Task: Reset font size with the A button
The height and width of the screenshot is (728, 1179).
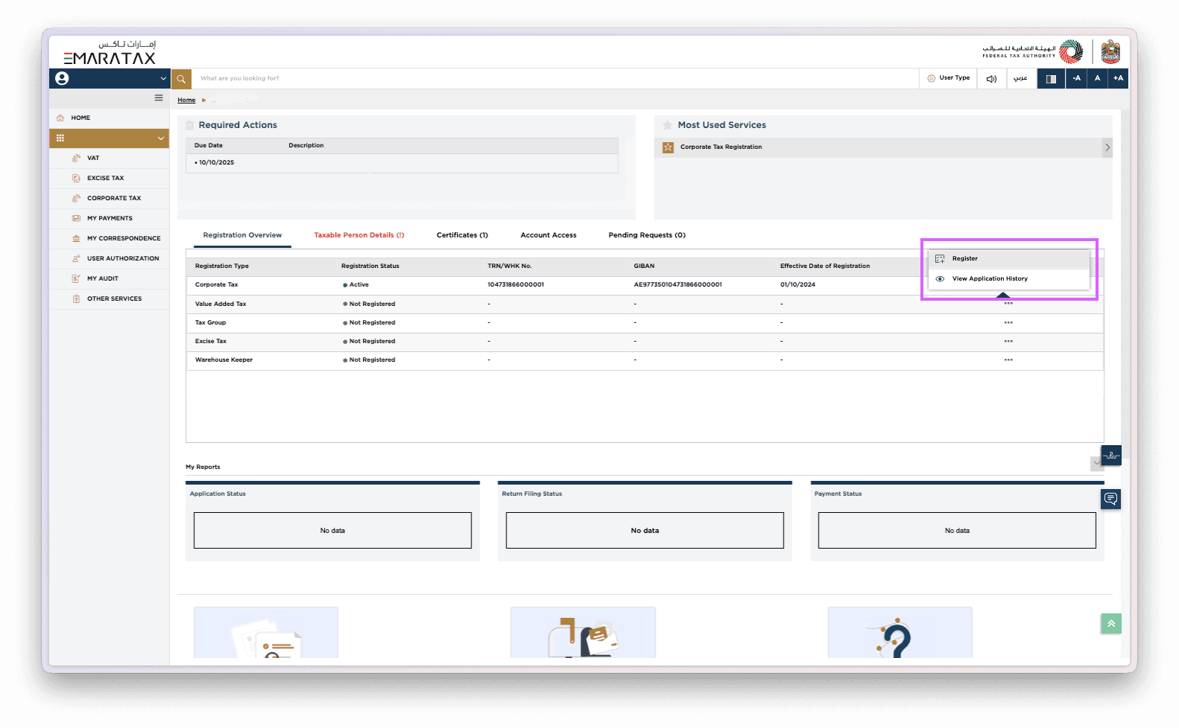Action: pos(1097,78)
